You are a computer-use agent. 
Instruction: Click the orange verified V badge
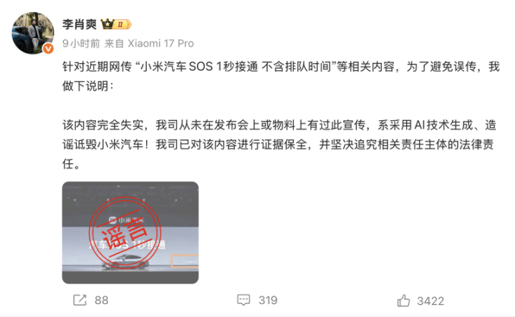pos(48,49)
